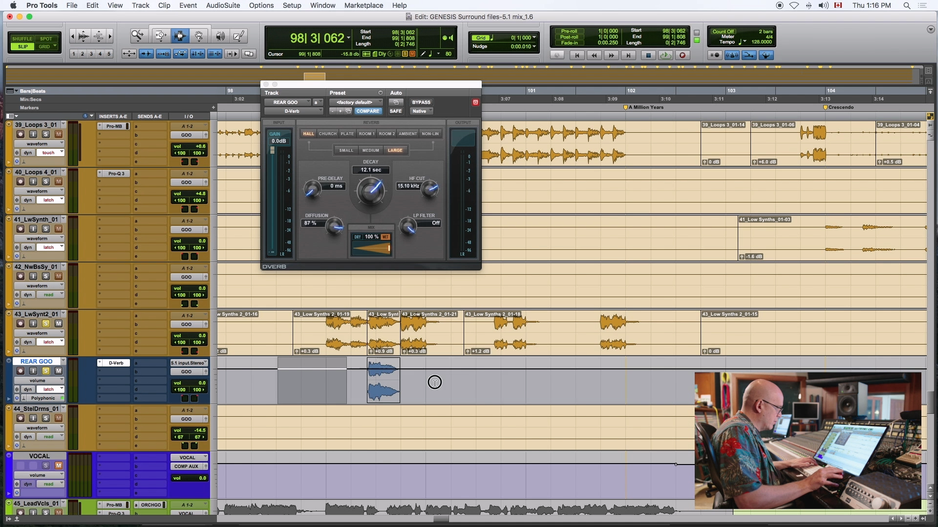Click the BYPASS button in D-Verb
Screen dimensions: 938x527
coord(421,102)
